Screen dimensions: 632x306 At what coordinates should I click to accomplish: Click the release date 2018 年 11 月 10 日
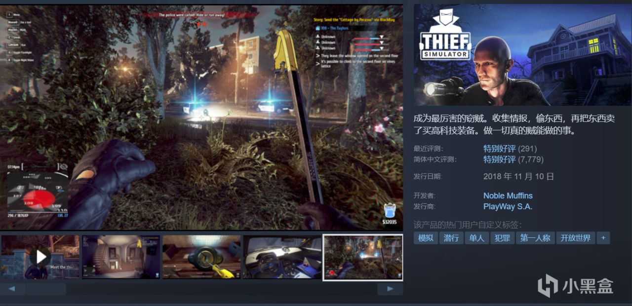(x=518, y=176)
